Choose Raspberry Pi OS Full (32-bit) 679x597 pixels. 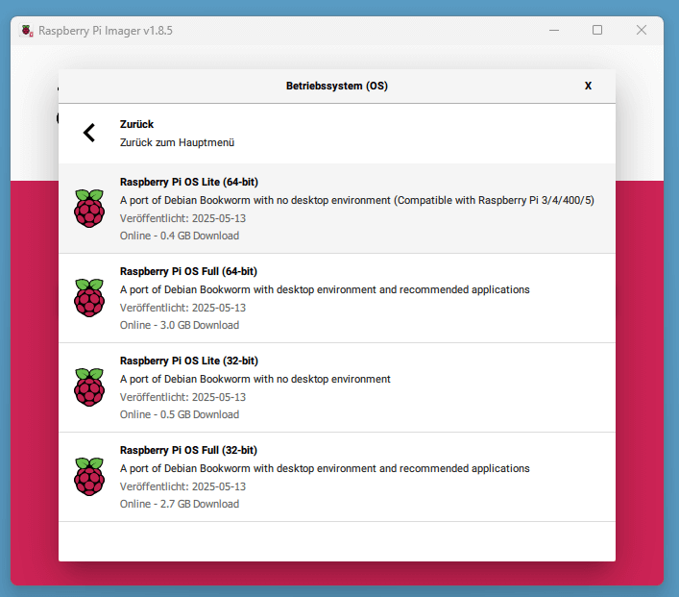pos(337,477)
